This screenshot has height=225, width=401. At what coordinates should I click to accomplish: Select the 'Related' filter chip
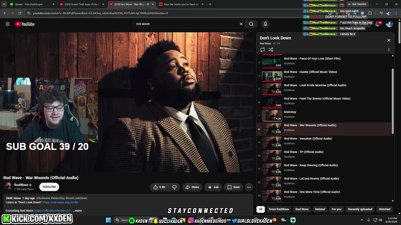[x=320, y=209]
